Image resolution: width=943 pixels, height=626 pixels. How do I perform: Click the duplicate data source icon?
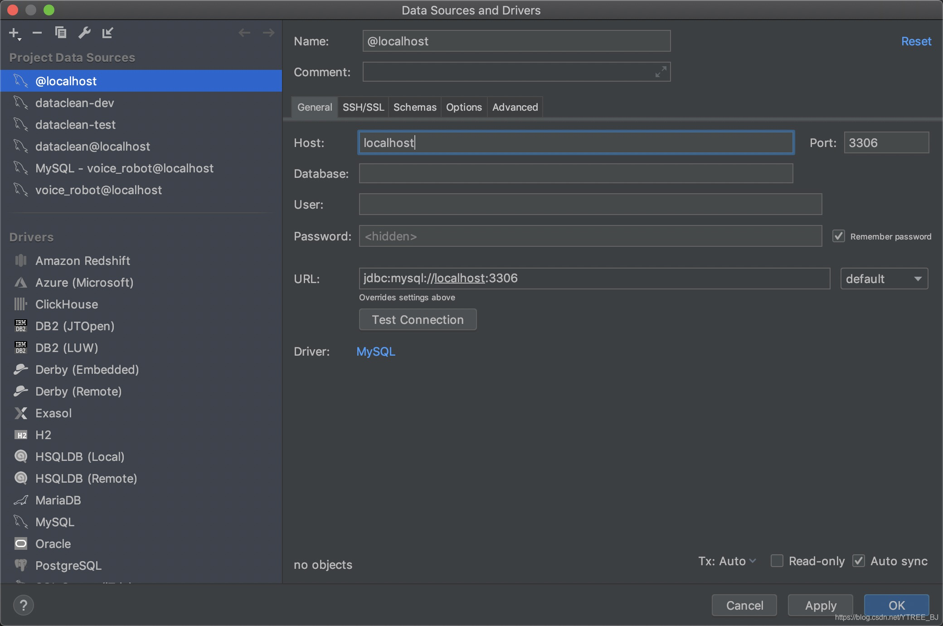click(x=61, y=33)
